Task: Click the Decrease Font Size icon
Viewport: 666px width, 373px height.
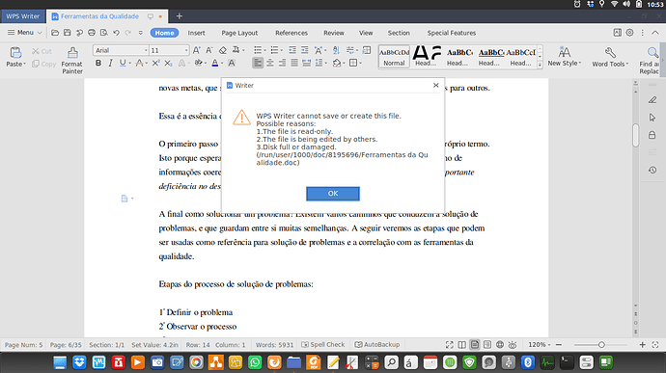Action: pyautogui.click(x=209, y=50)
